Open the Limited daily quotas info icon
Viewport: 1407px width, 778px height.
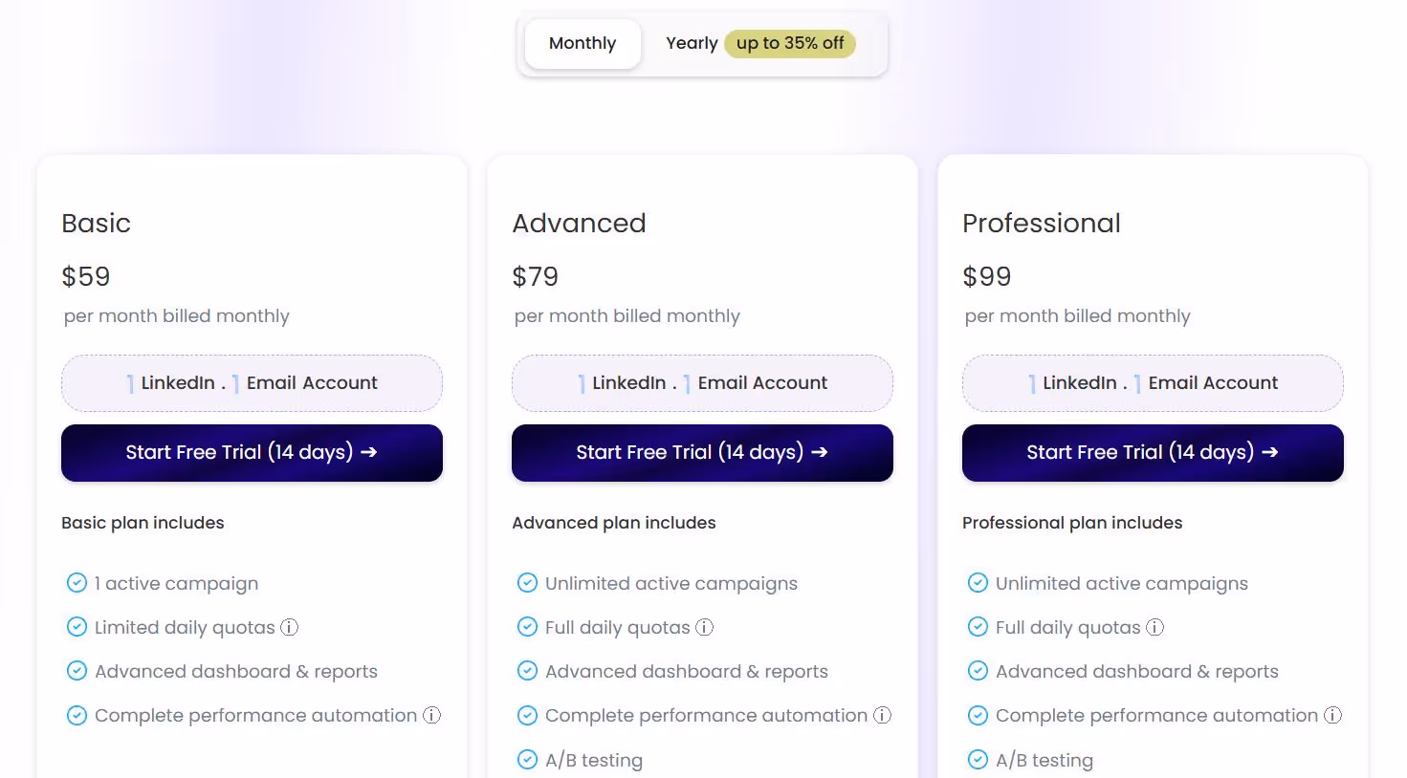click(x=290, y=627)
